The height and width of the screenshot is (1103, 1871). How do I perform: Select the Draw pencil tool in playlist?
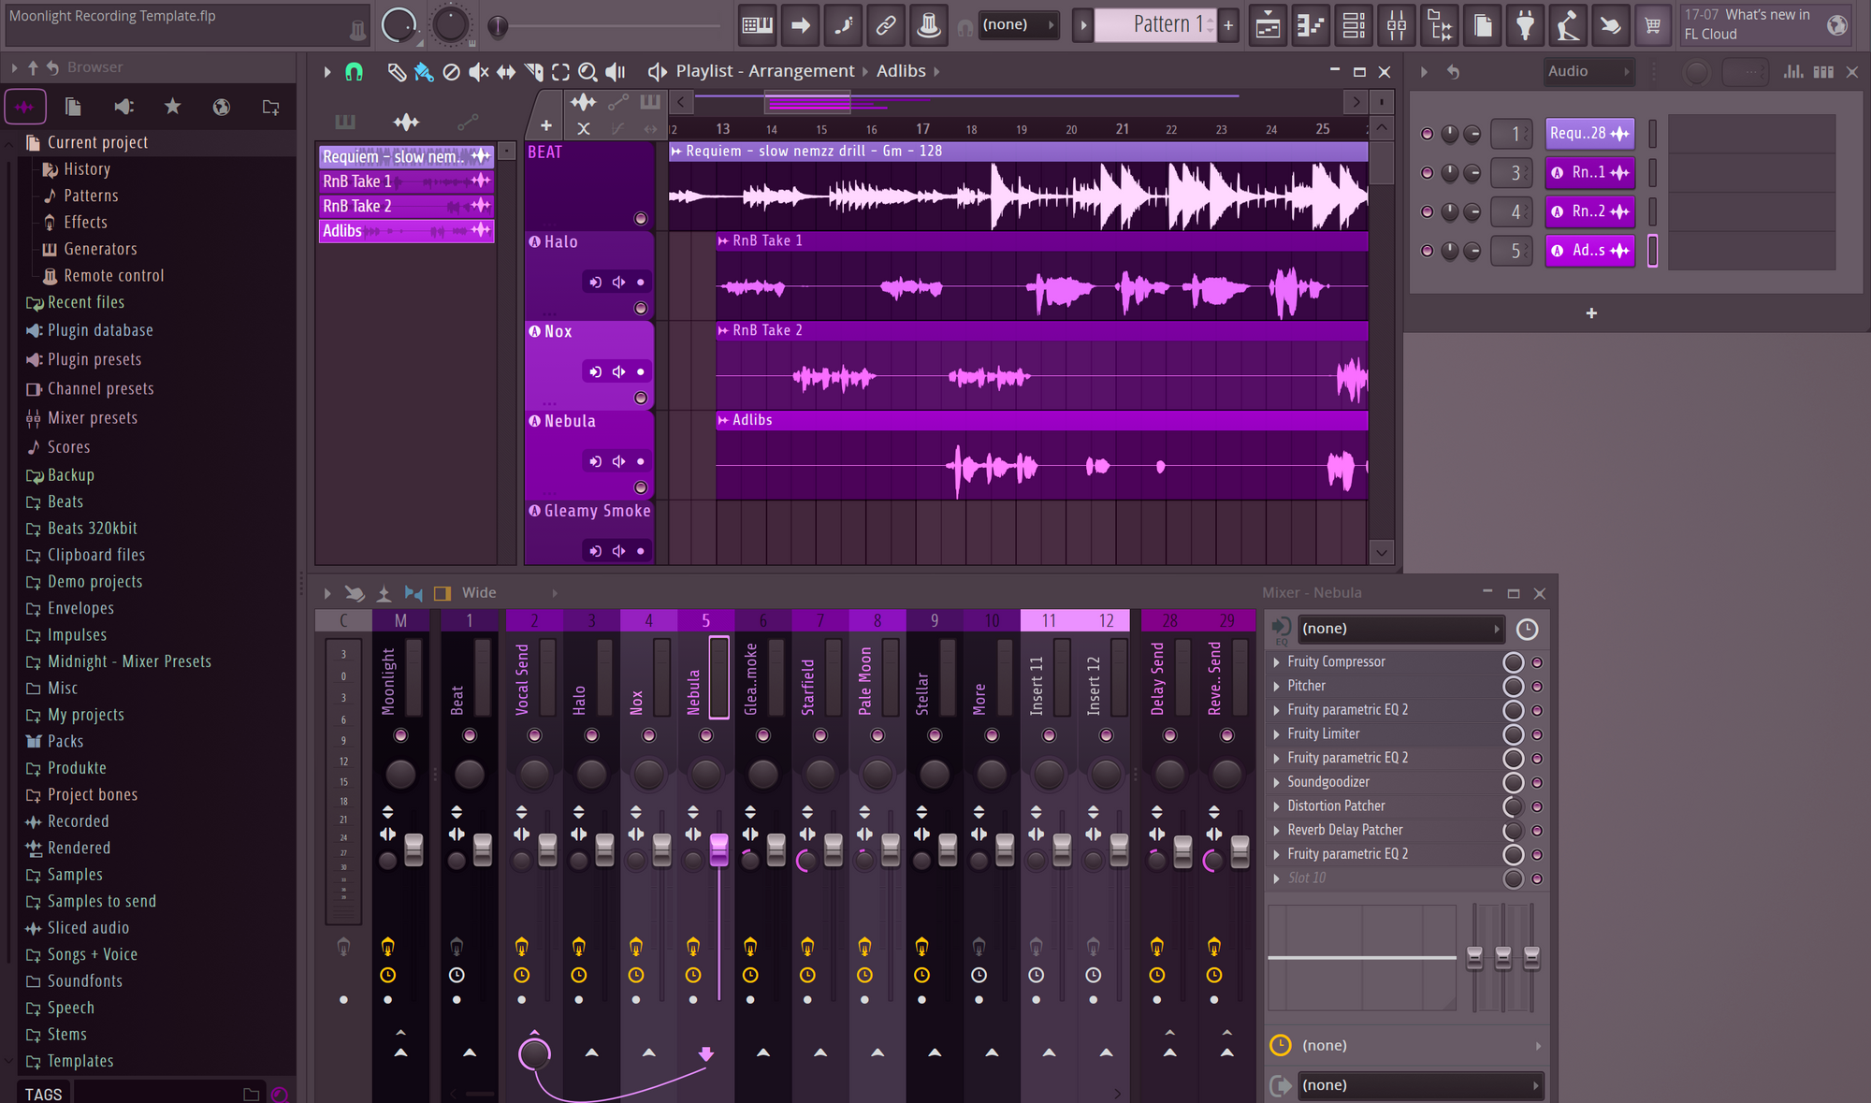pos(397,72)
